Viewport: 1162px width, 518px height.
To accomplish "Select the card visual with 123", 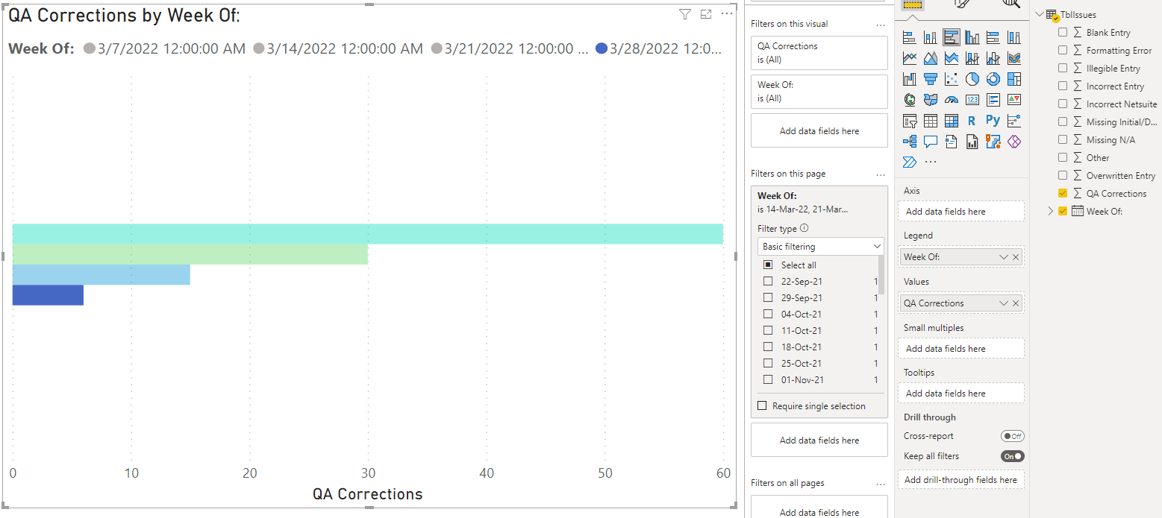I will pos(972,100).
